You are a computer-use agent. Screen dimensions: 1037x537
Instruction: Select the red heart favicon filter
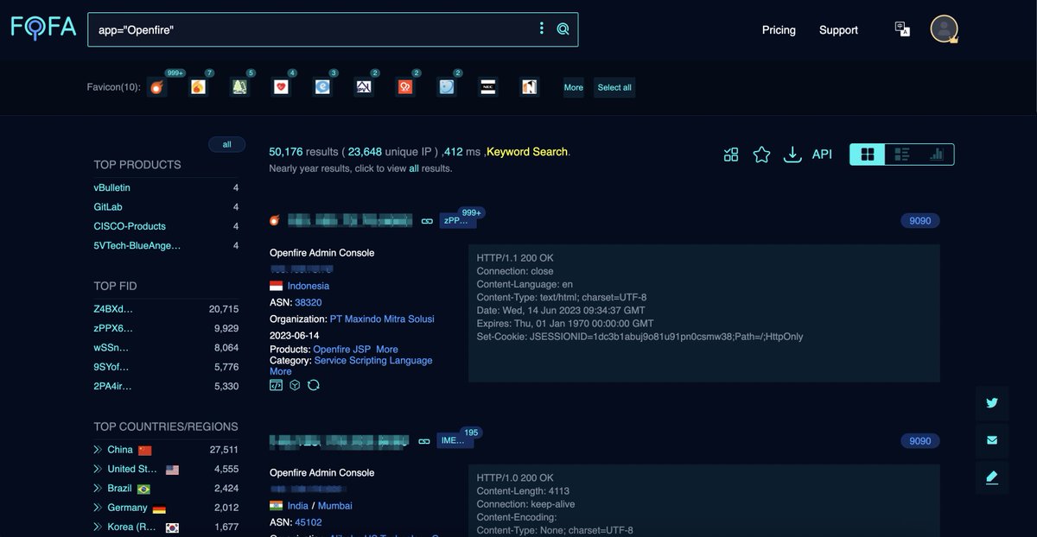point(281,87)
